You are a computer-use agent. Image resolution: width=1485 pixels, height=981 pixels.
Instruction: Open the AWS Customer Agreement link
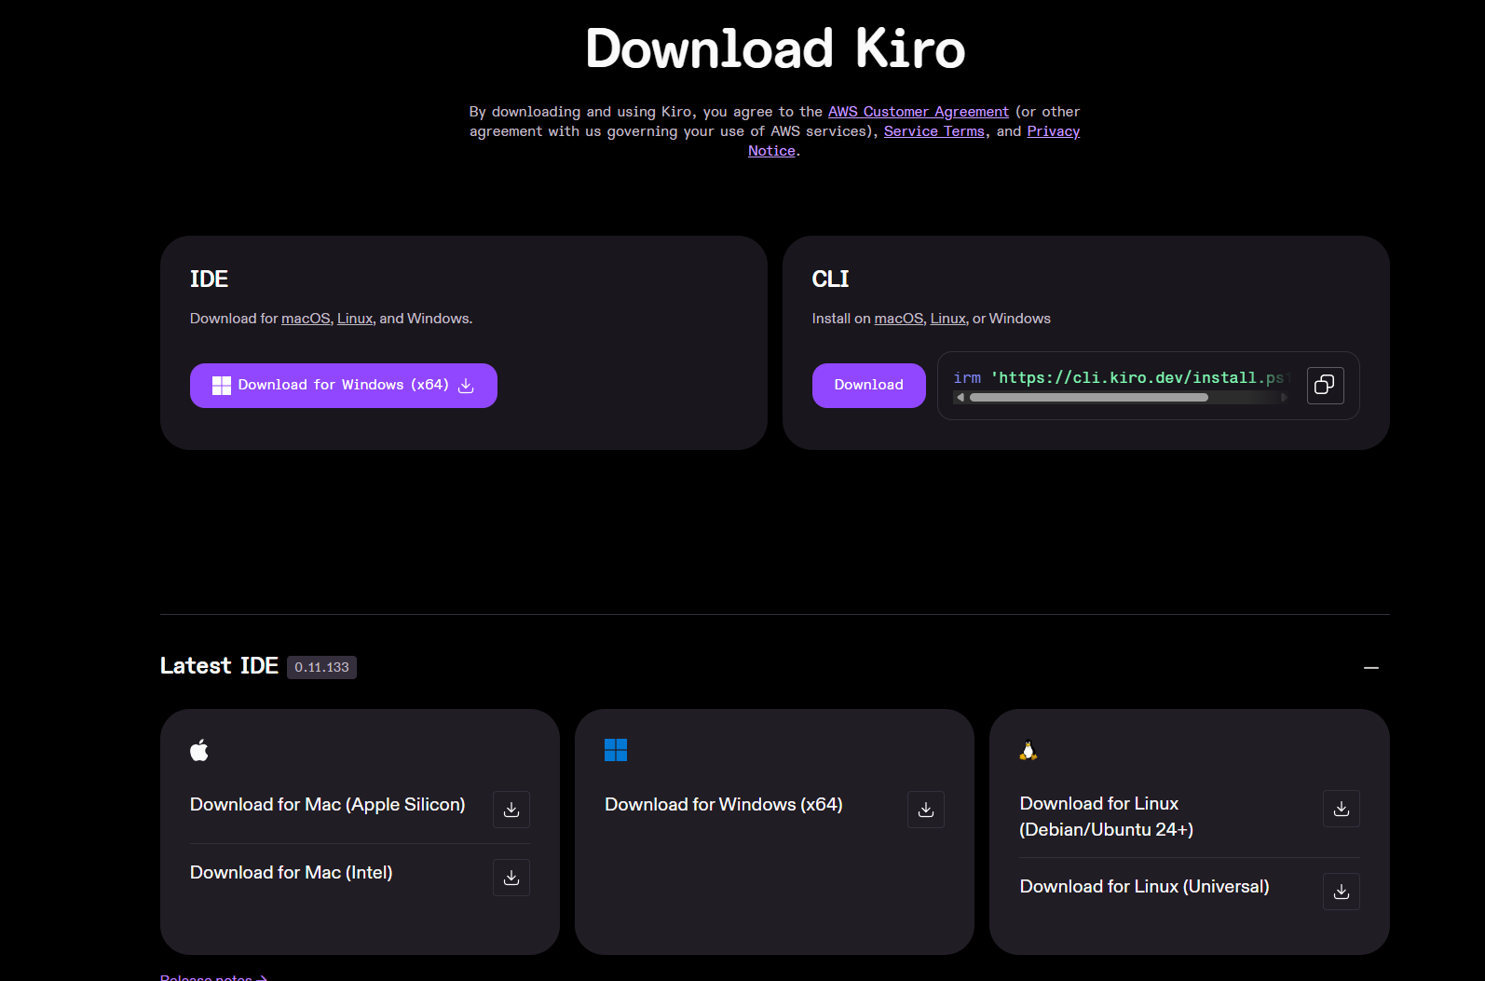pyautogui.click(x=919, y=112)
